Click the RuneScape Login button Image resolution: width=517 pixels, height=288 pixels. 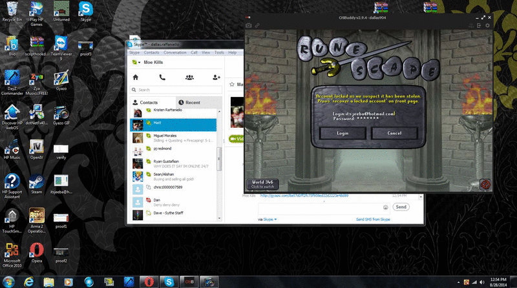tap(343, 133)
